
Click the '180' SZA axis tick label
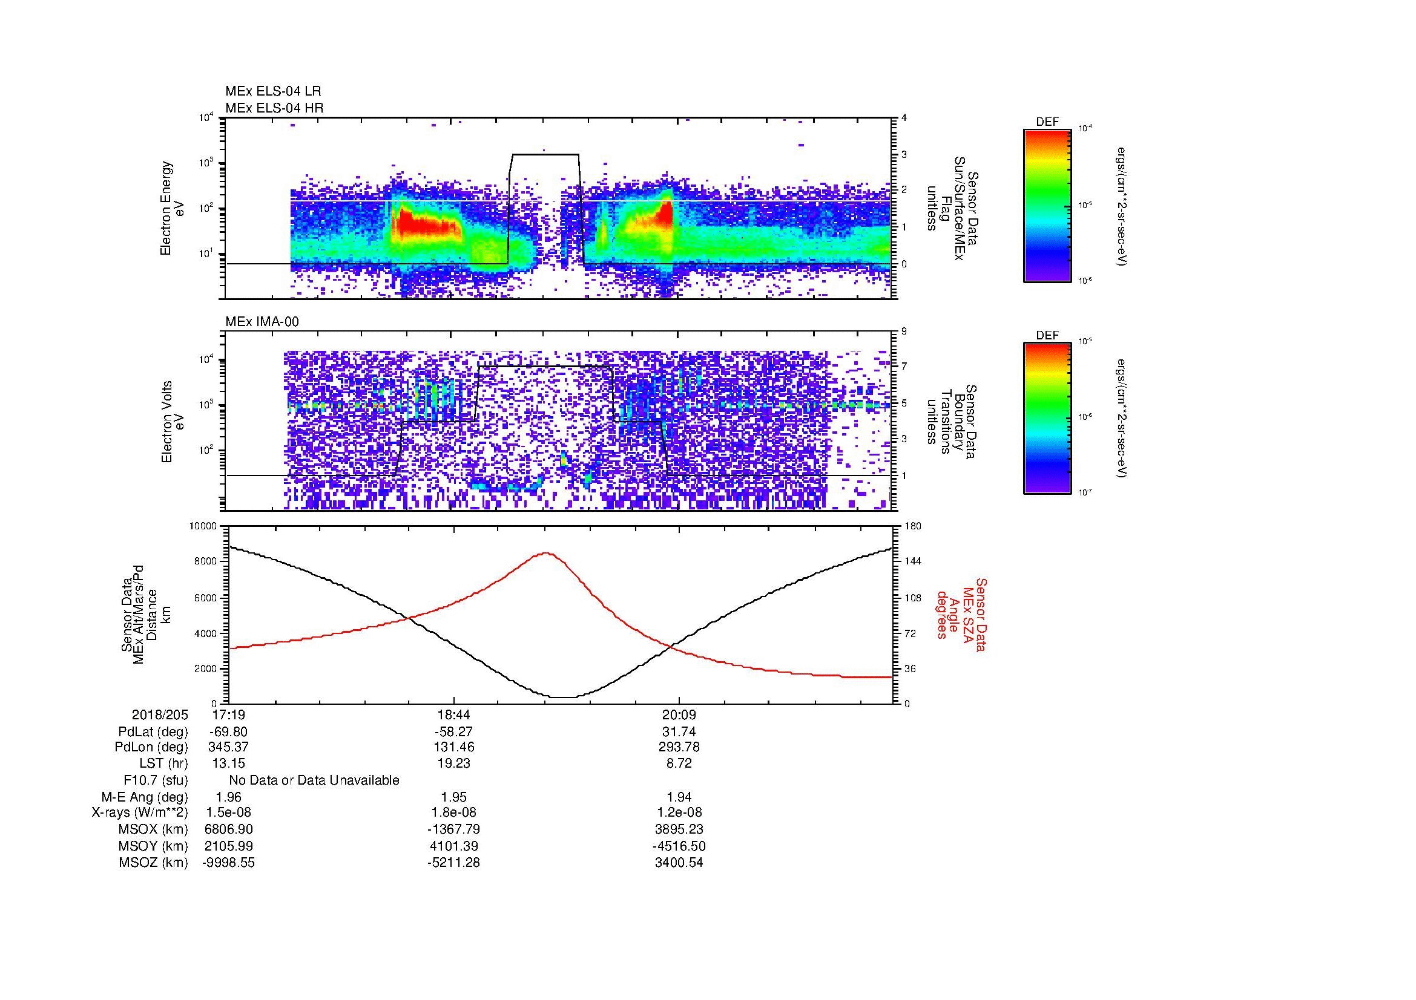tap(914, 526)
